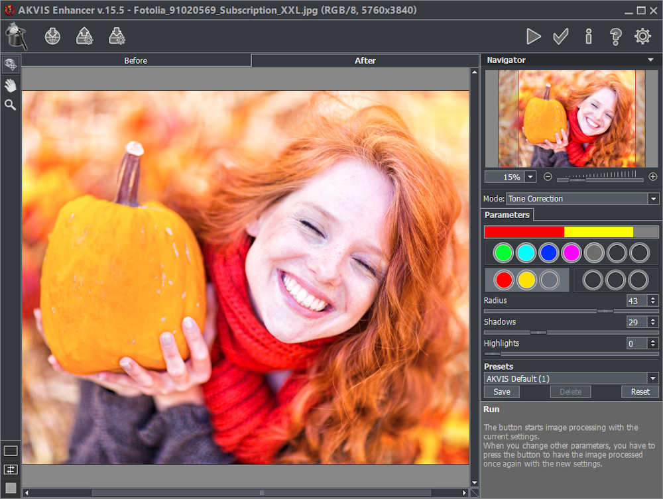Open program info icon

tap(588, 36)
